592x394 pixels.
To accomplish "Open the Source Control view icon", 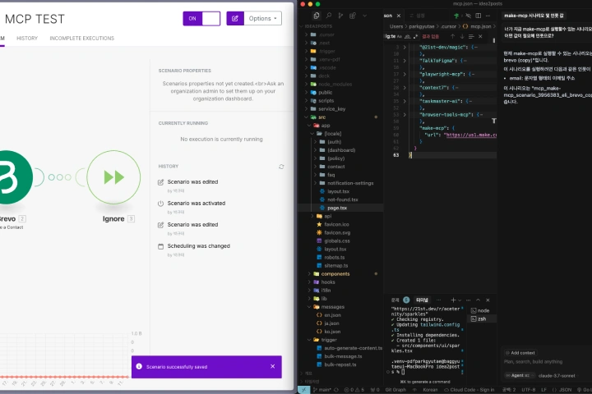I will pos(340,16).
